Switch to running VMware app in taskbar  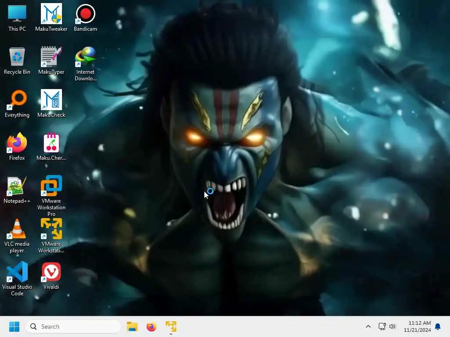[x=171, y=326]
